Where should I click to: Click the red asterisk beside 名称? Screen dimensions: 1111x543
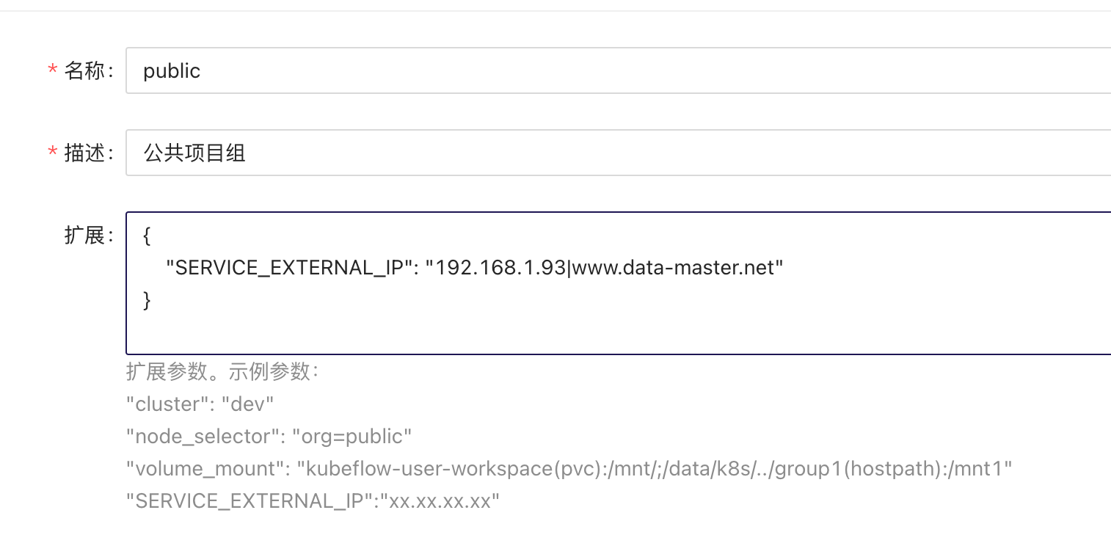52,71
